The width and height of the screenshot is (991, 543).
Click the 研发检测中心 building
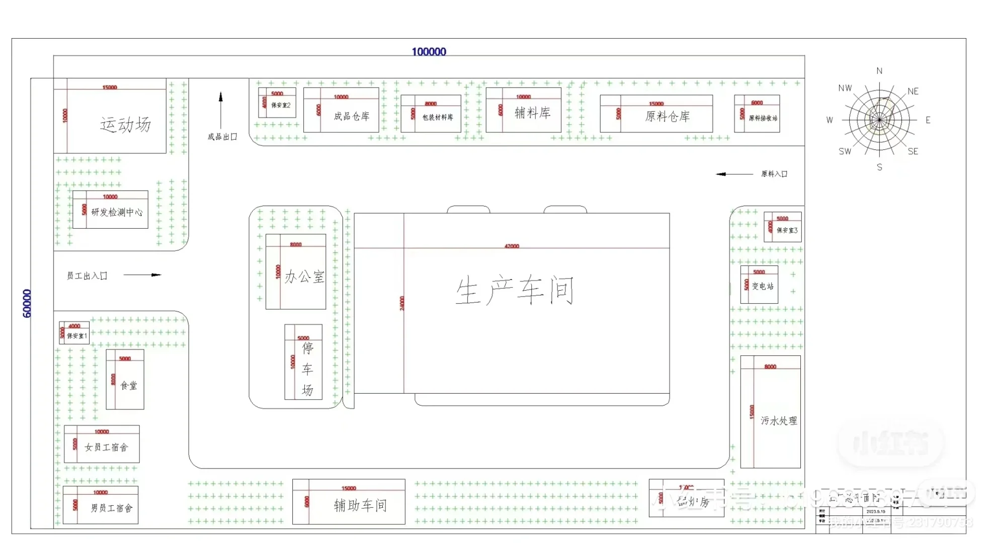pyautogui.click(x=117, y=213)
